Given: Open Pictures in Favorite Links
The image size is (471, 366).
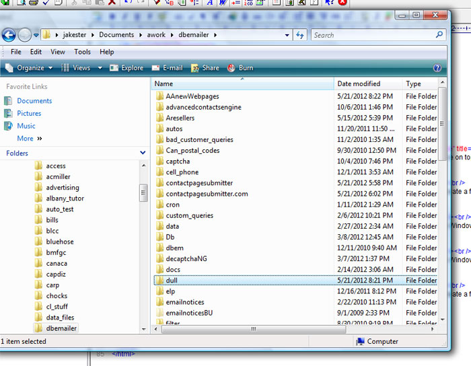Looking at the screenshot, I should 29,114.
